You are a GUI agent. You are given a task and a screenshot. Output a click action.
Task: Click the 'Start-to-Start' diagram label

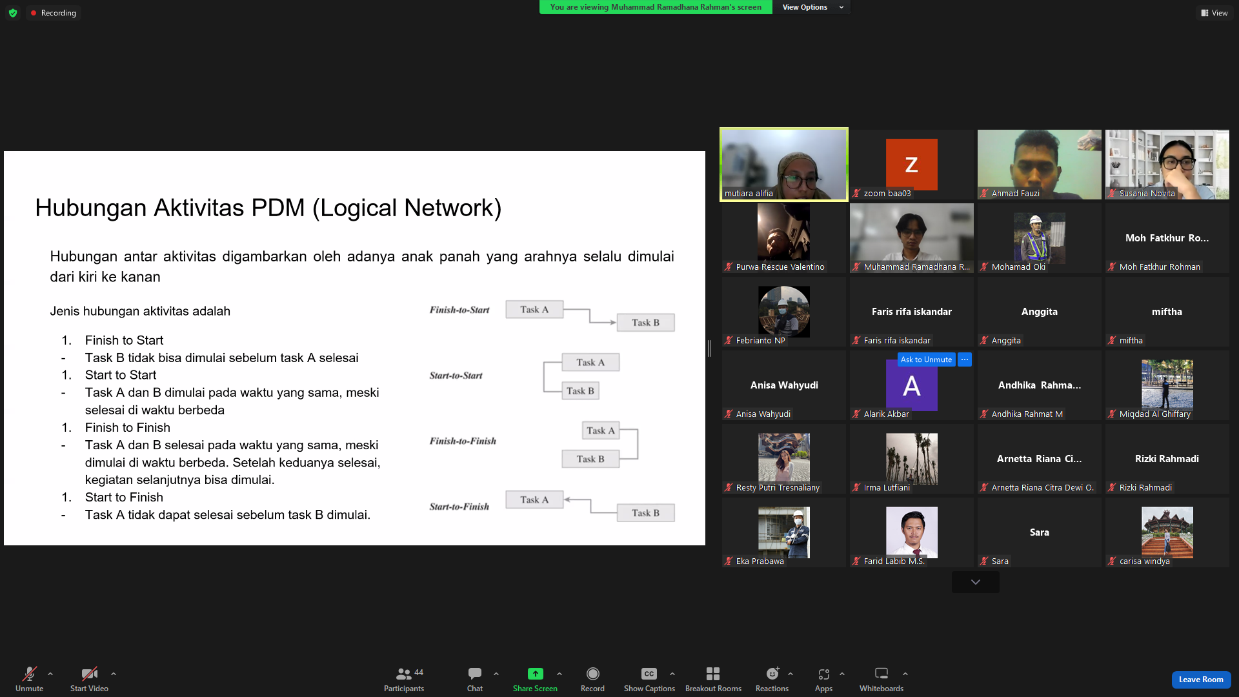[456, 376]
